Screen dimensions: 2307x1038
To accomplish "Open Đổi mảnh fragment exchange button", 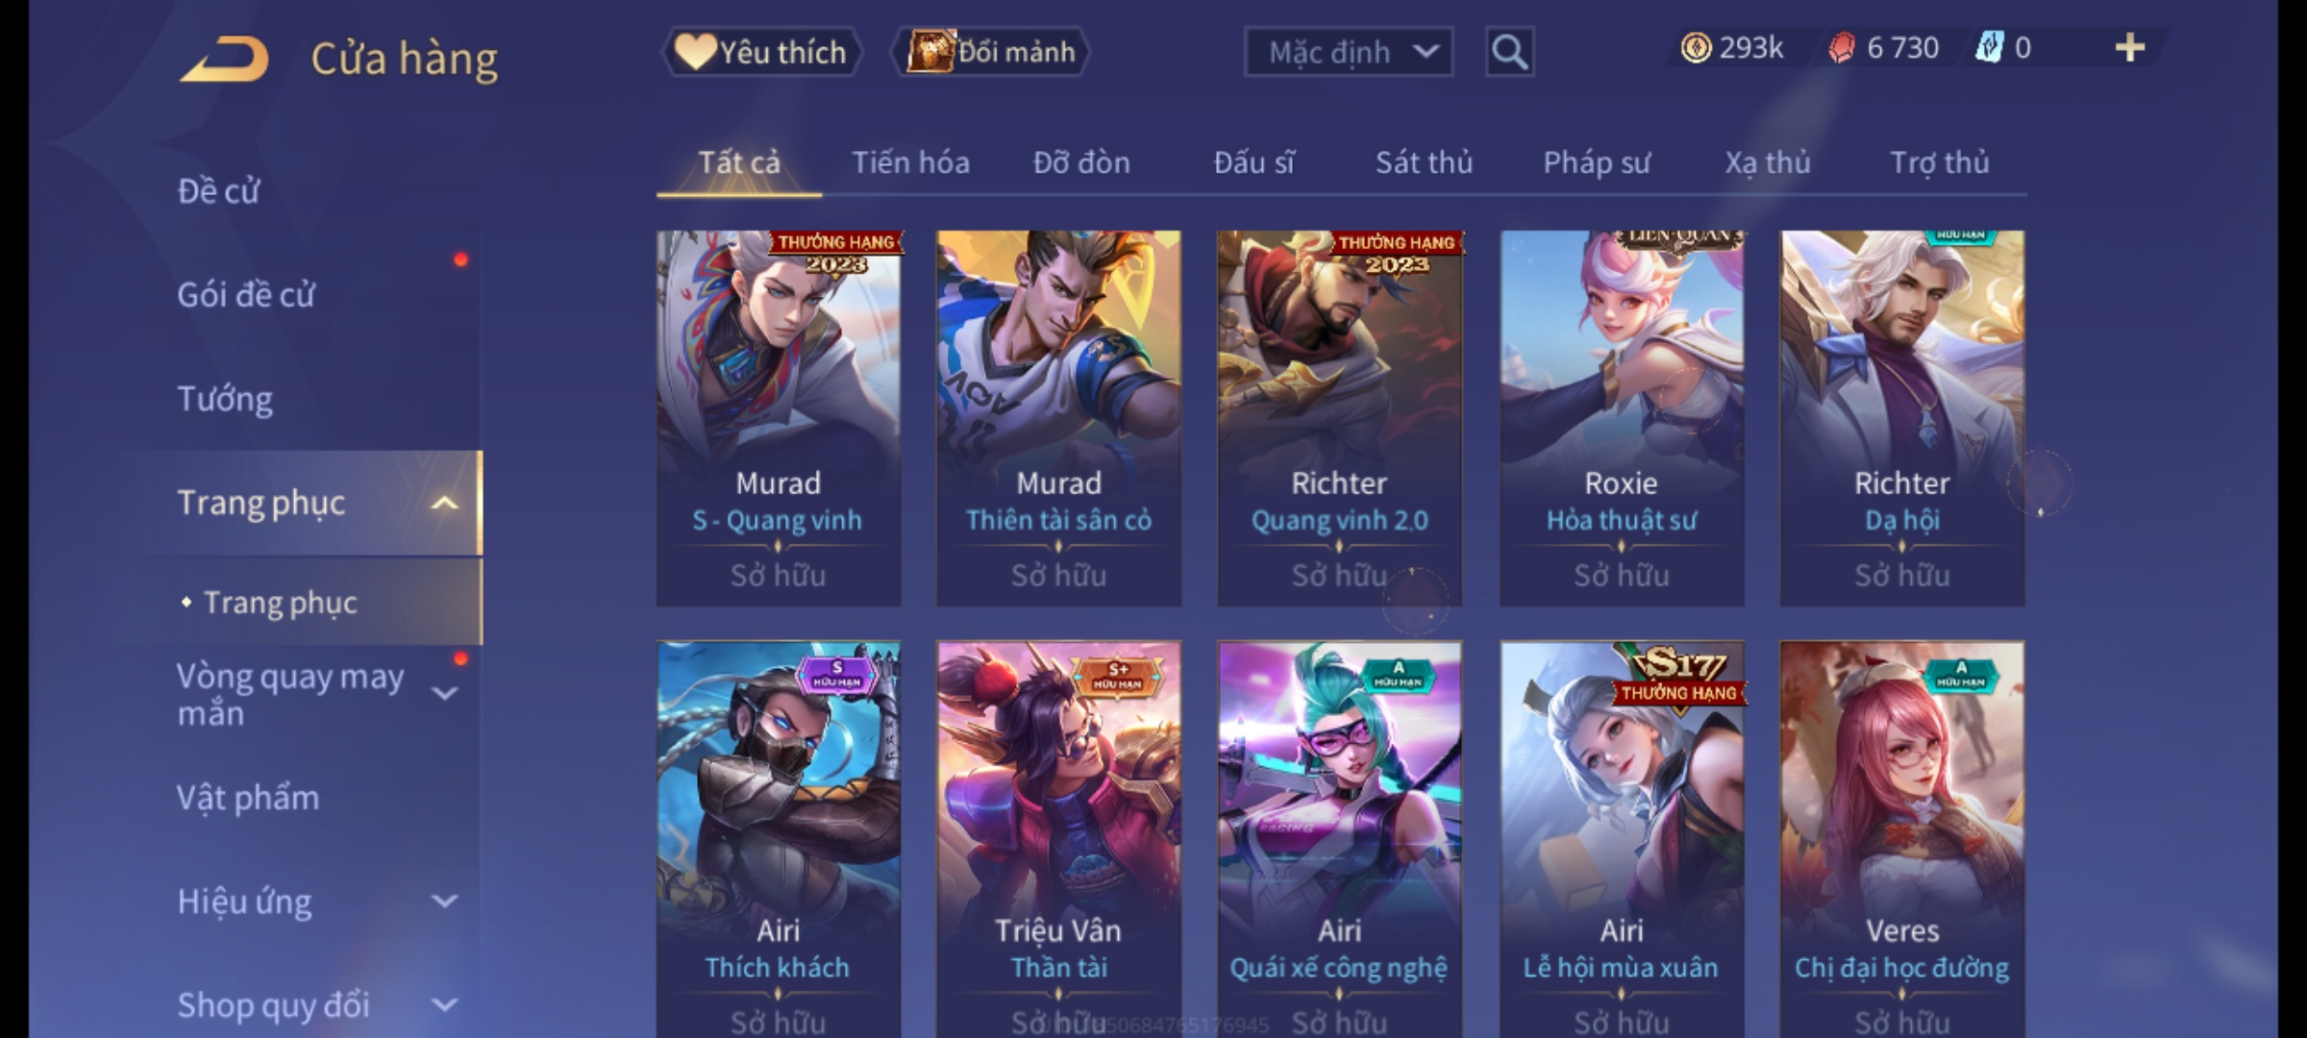I will tap(991, 52).
